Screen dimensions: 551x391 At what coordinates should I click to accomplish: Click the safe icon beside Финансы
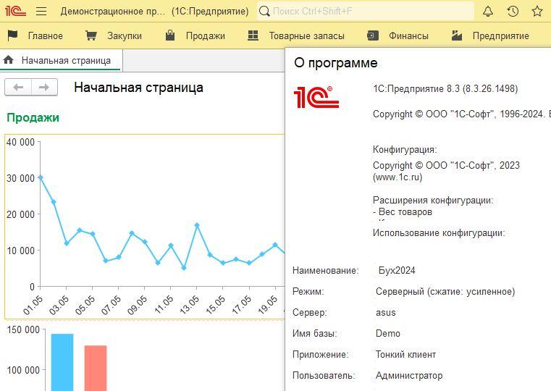click(372, 35)
